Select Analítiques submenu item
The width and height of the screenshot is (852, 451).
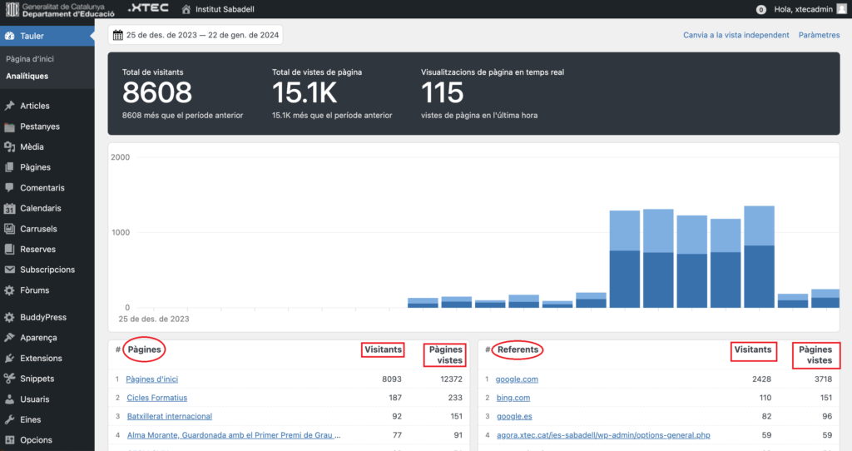coord(27,76)
